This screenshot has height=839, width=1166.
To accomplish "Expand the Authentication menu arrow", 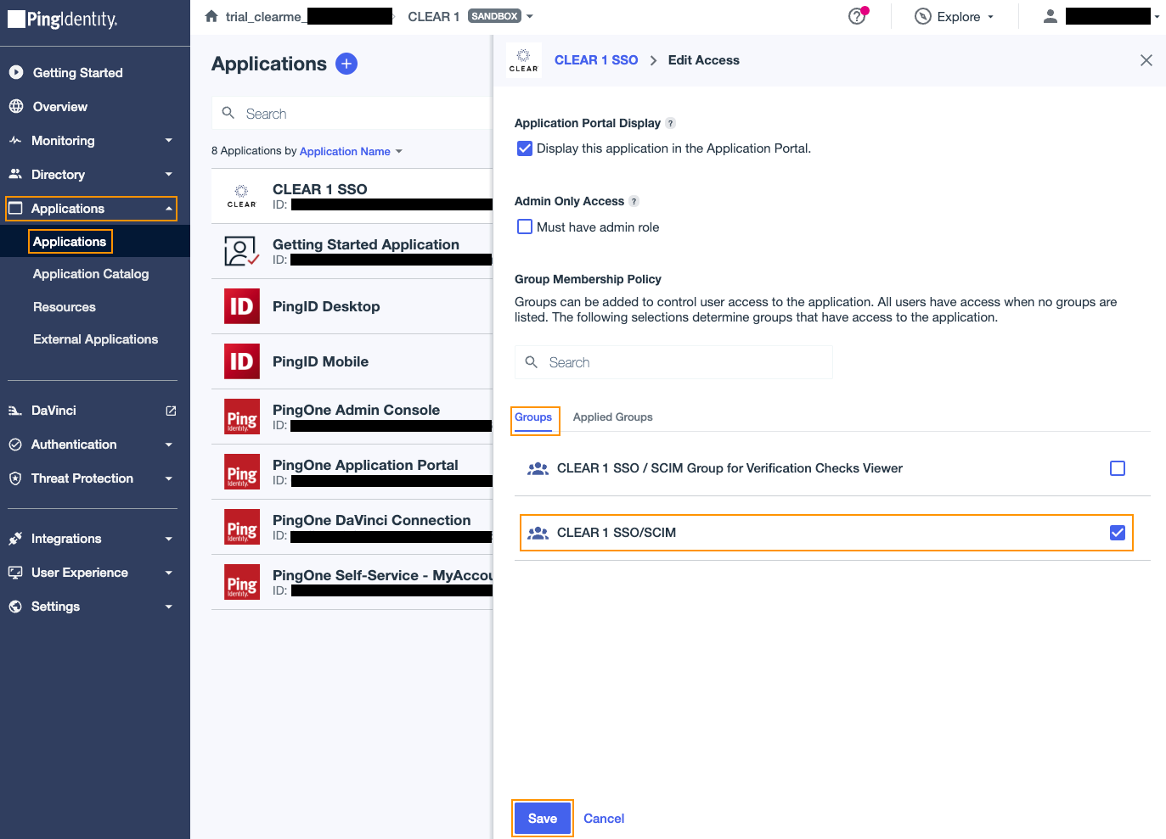I will [x=169, y=445].
